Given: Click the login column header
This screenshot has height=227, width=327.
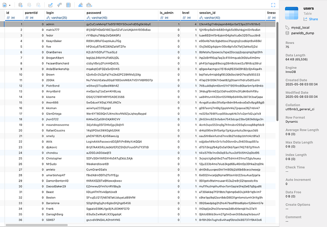Looking at the screenshot, I should 54,13.
